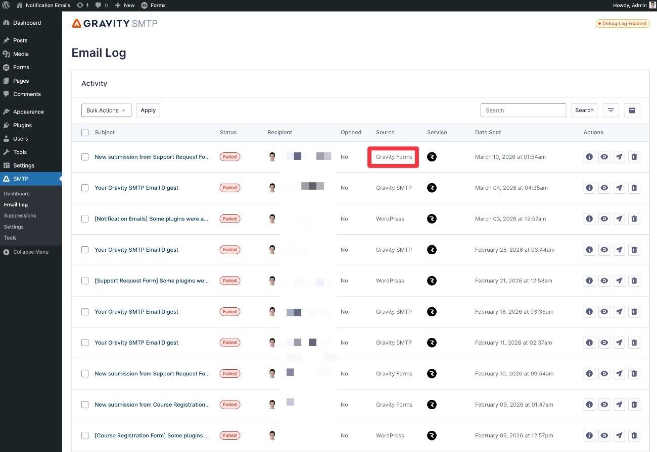View info for February 21, 2026 email
Image resolution: width=657 pixels, height=452 pixels.
(589, 280)
